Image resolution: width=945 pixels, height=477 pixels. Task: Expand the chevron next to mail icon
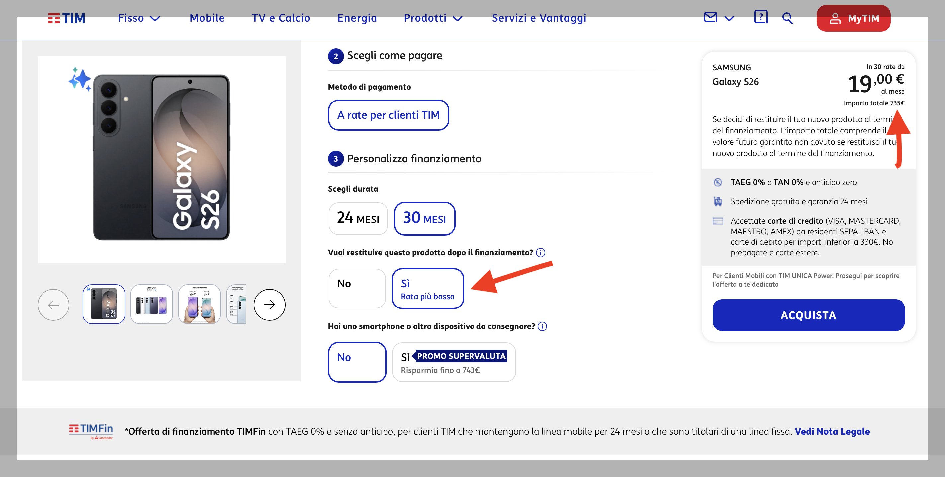[x=729, y=18]
